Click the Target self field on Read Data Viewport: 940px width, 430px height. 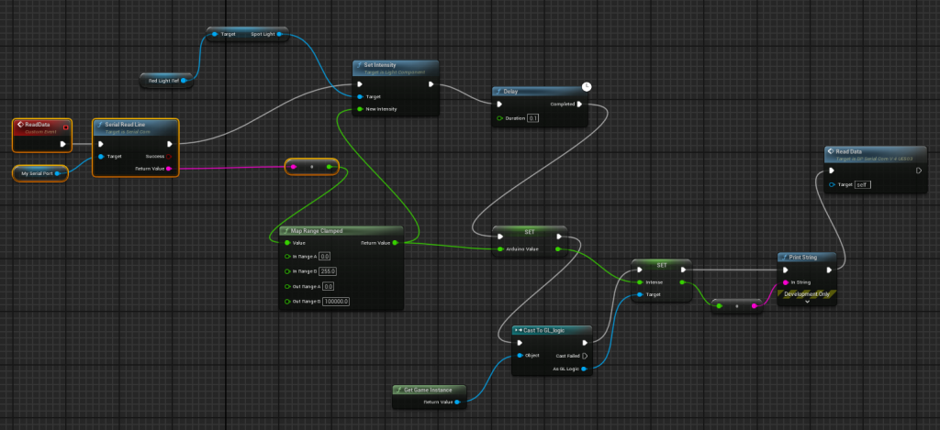point(861,184)
